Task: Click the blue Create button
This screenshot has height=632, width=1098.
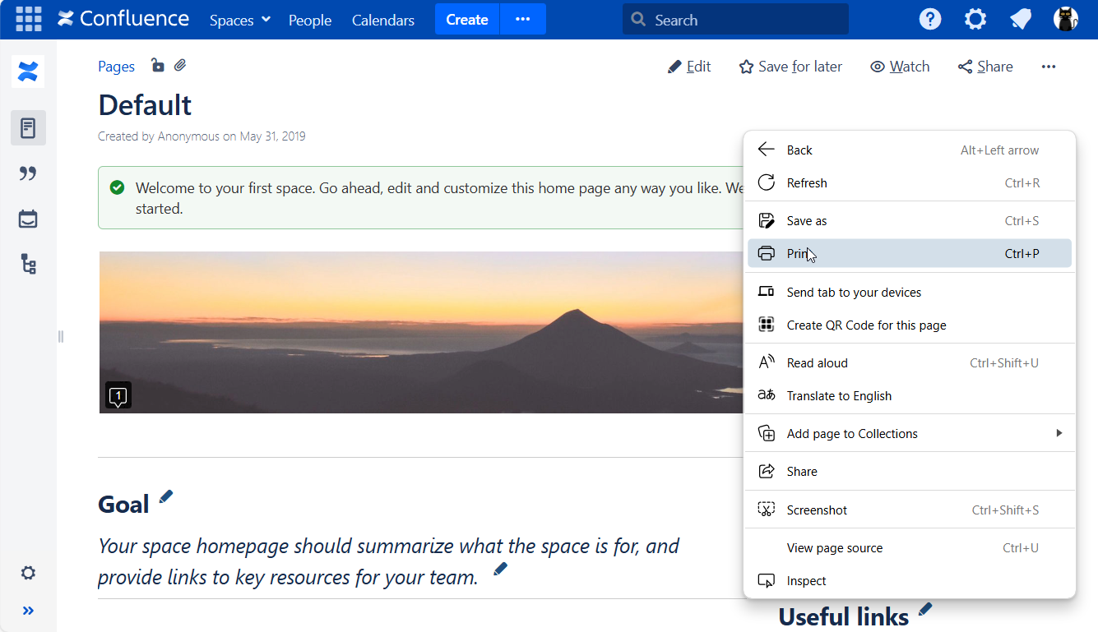Action: 466,20
